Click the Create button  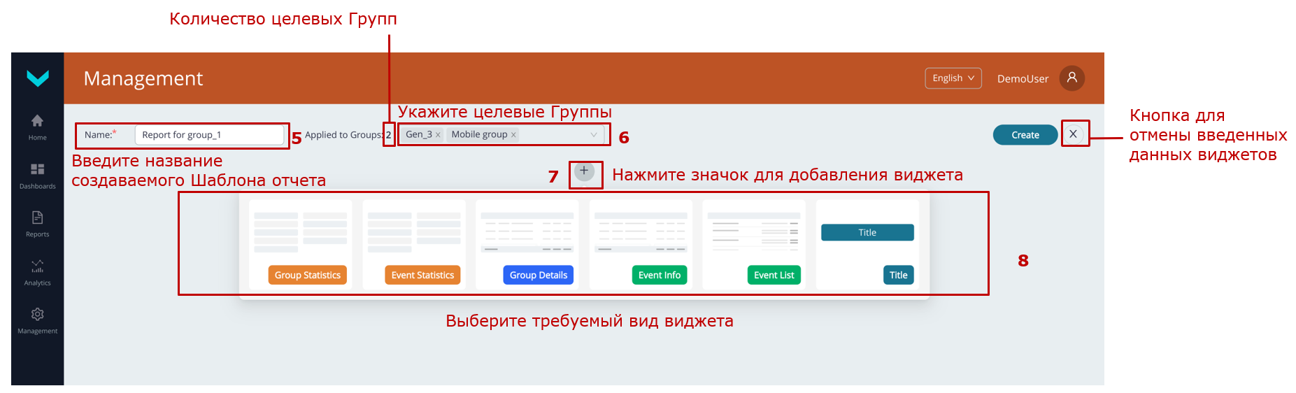[1025, 135]
